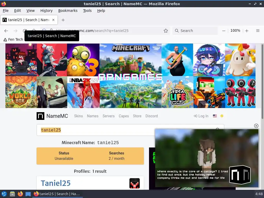Open the View menu
264x198 pixels.
point(30,11)
